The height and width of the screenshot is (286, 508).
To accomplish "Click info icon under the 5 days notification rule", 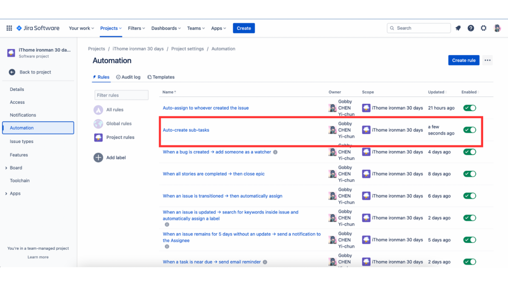I will 167,246.
